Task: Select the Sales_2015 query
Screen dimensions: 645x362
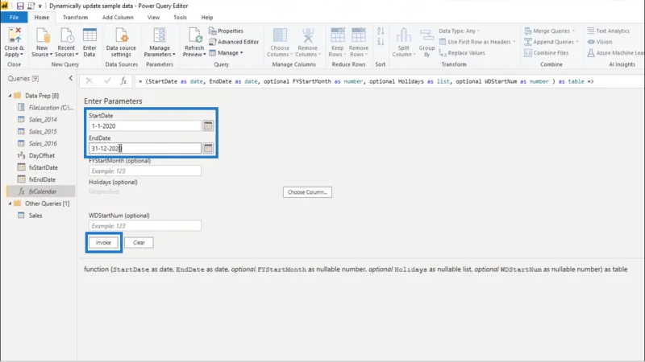Action: click(43, 131)
